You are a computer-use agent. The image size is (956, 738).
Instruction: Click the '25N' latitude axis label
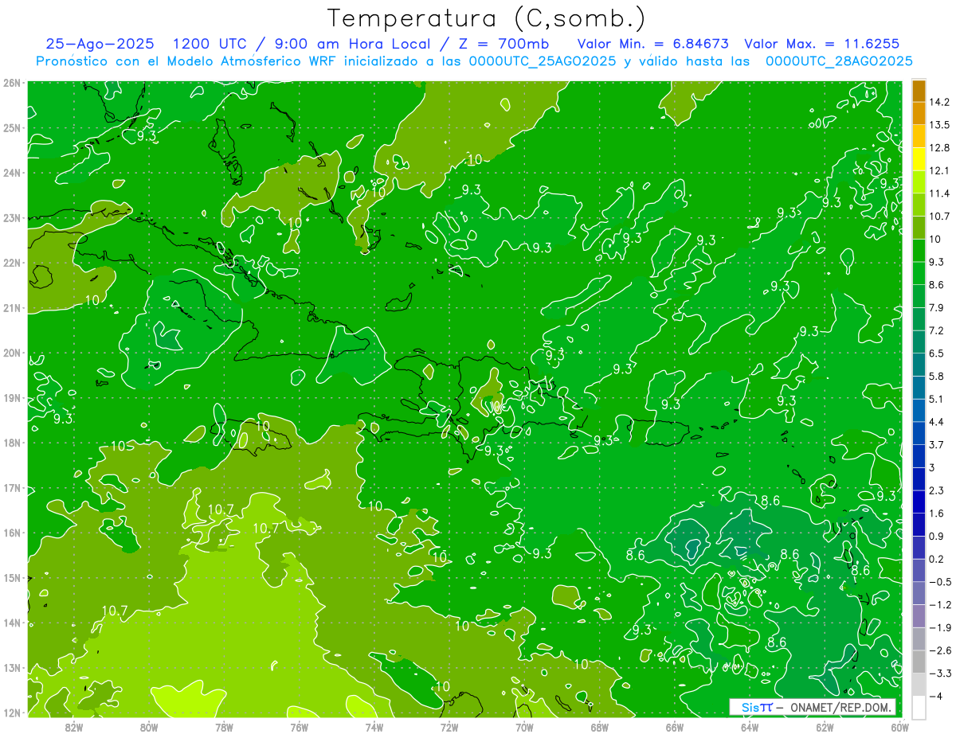point(12,127)
